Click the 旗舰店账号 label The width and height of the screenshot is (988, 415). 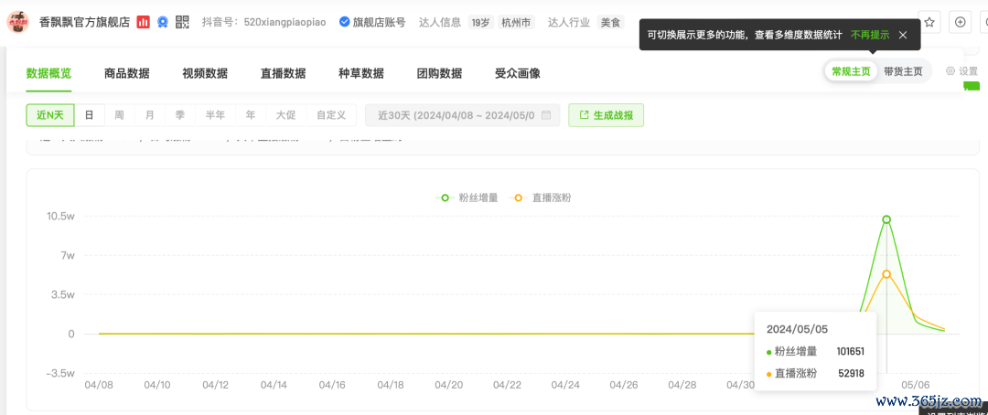pos(379,22)
